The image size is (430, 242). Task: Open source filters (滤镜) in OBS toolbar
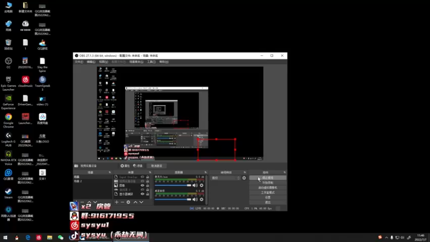tap(138, 166)
